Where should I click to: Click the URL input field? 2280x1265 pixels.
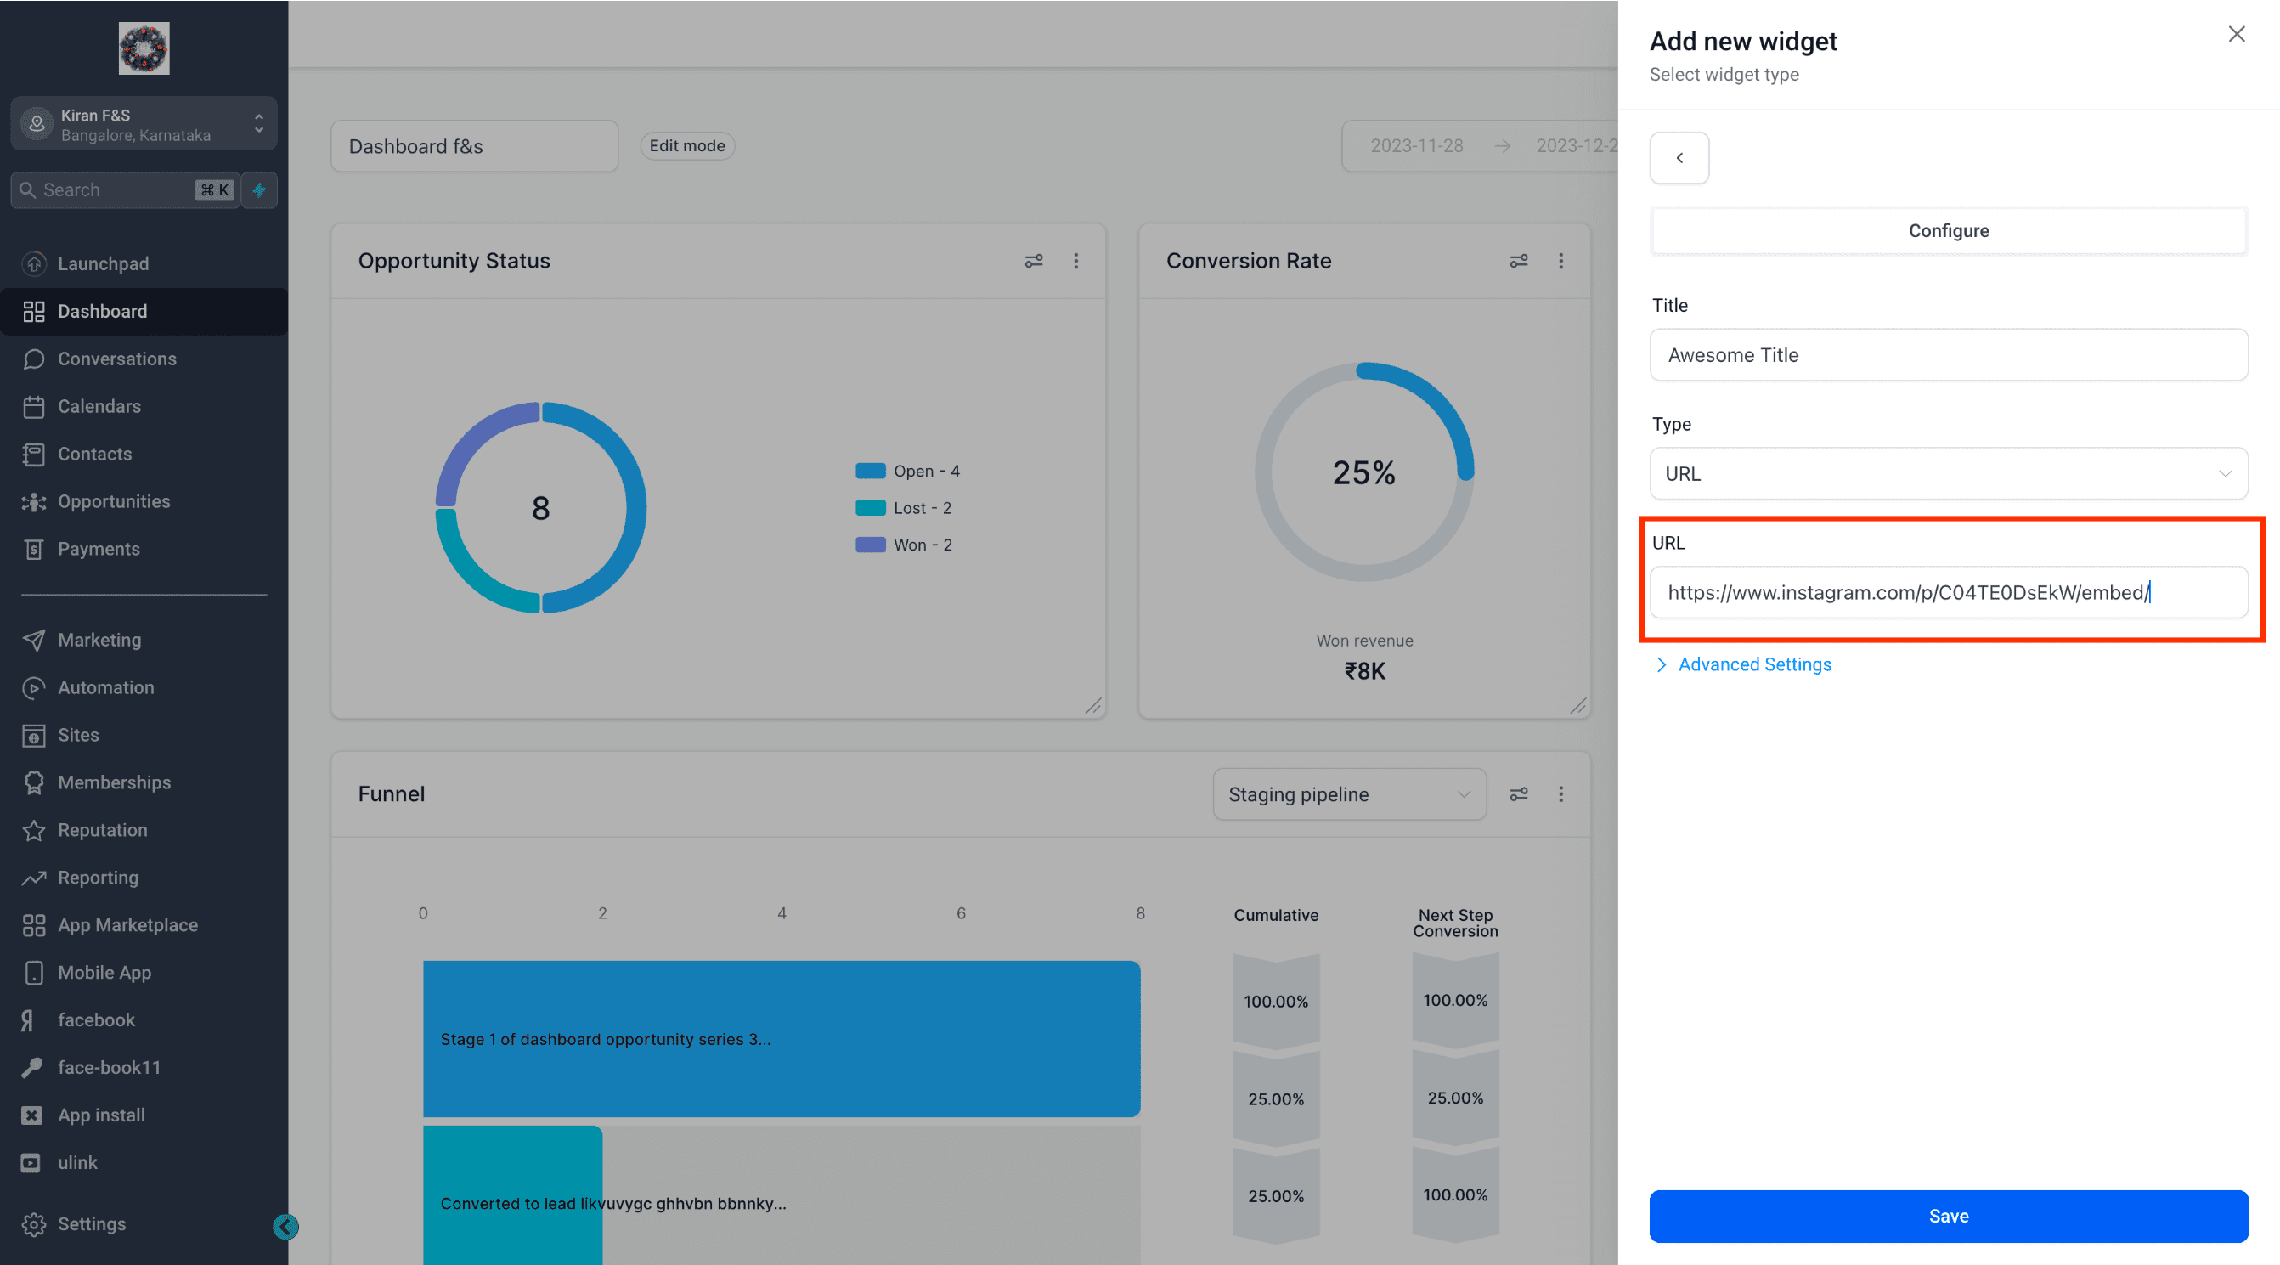tap(1948, 592)
